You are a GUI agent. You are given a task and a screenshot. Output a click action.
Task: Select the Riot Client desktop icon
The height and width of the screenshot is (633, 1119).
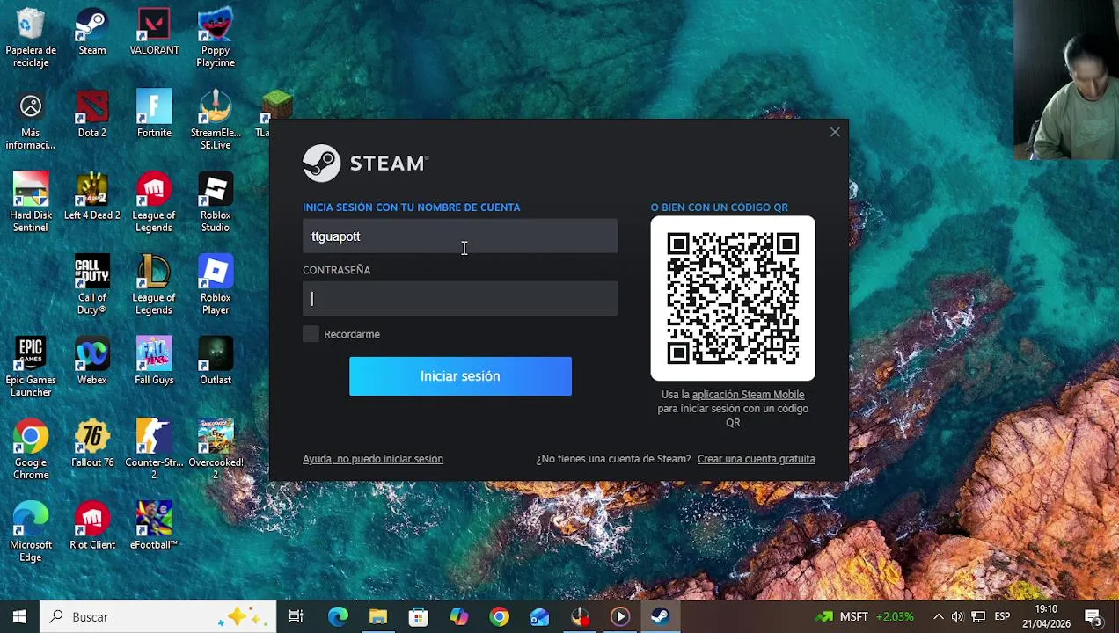92,527
